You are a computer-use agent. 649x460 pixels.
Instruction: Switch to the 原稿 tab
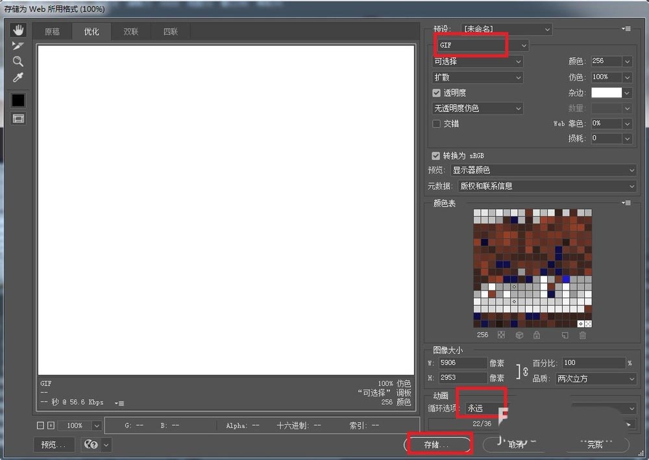pyautogui.click(x=52, y=31)
